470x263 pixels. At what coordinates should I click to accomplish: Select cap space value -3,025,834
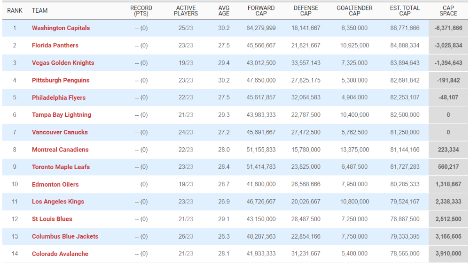448,45
